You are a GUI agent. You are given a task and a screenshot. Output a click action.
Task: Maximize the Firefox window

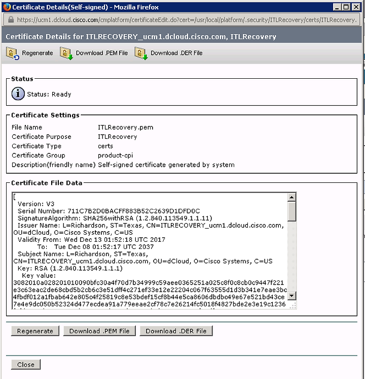[x=346, y=7]
